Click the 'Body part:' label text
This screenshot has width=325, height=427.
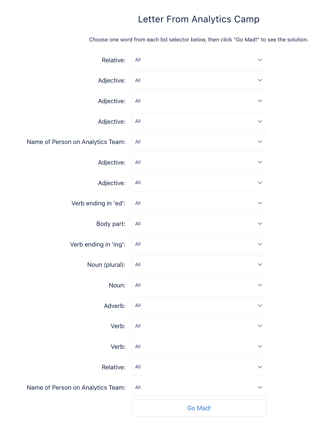point(111,224)
